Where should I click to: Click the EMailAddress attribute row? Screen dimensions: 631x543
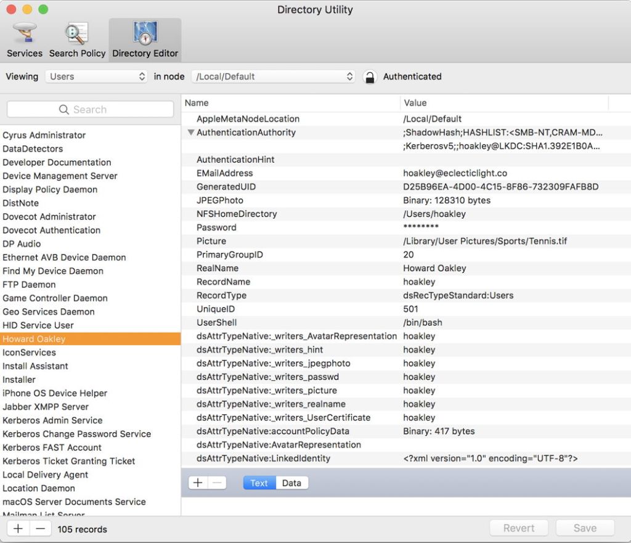[406, 173]
